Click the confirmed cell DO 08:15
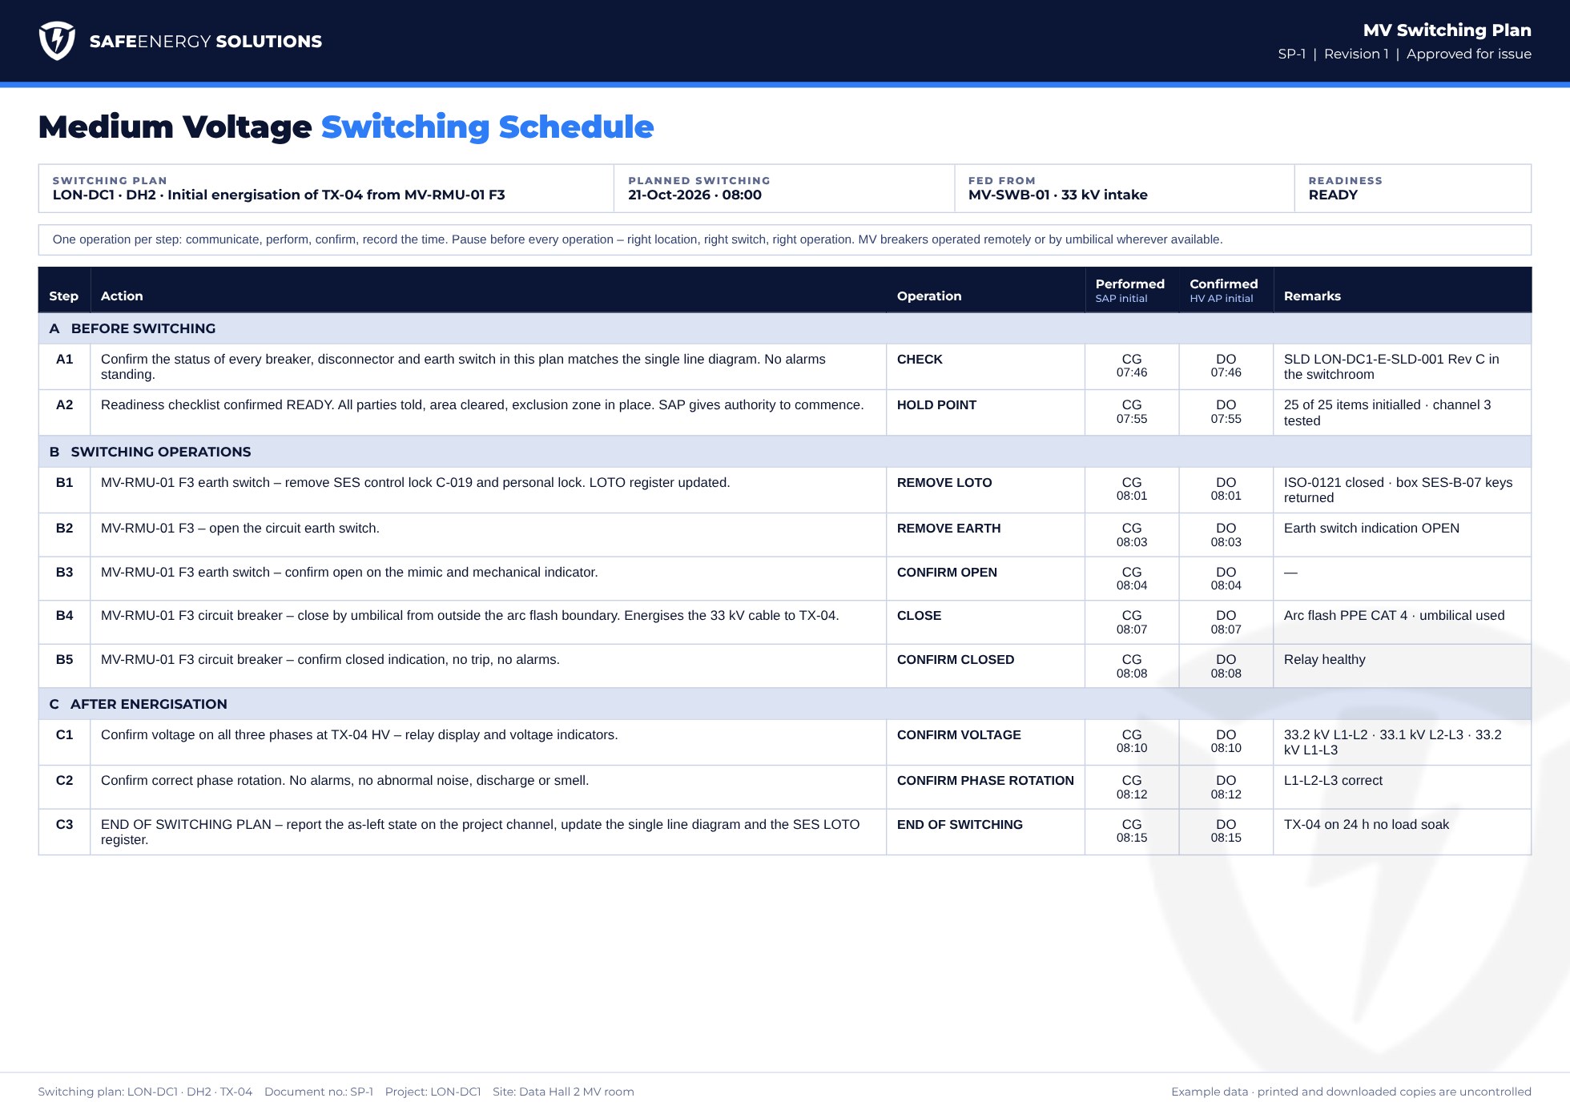1570x1110 pixels. [1226, 830]
